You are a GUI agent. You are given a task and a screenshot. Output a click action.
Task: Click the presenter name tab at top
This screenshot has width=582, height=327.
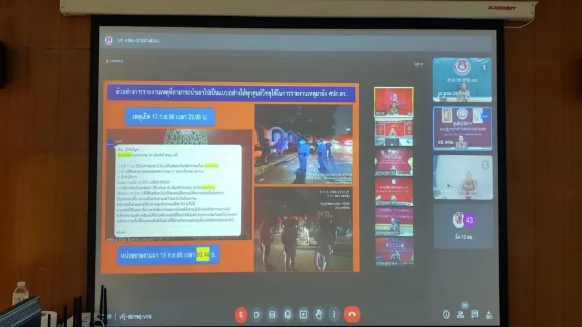coord(133,41)
